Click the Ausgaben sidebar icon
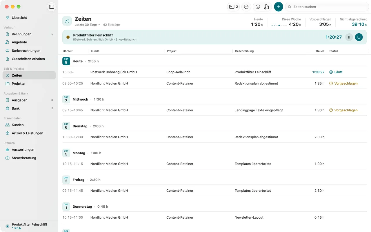 pos(8,100)
